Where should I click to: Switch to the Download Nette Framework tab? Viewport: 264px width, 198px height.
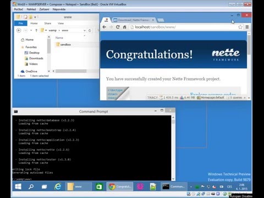tap(134, 20)
